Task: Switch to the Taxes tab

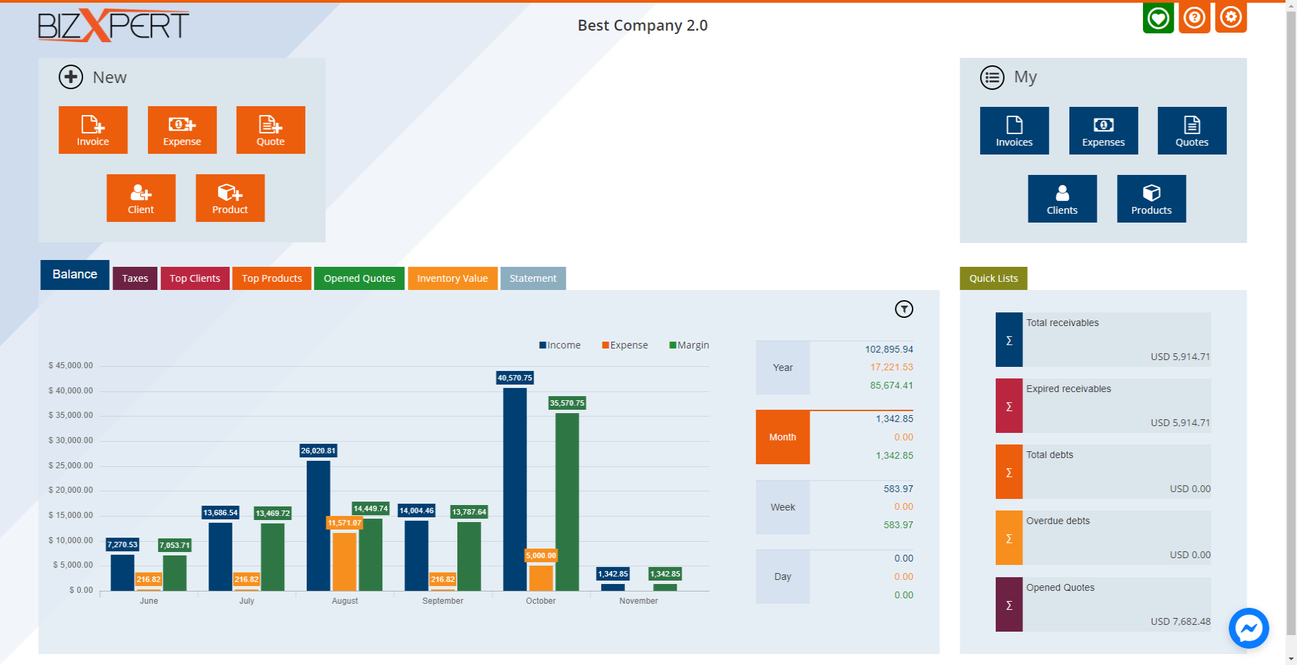Action: click(x=134, y=278)
